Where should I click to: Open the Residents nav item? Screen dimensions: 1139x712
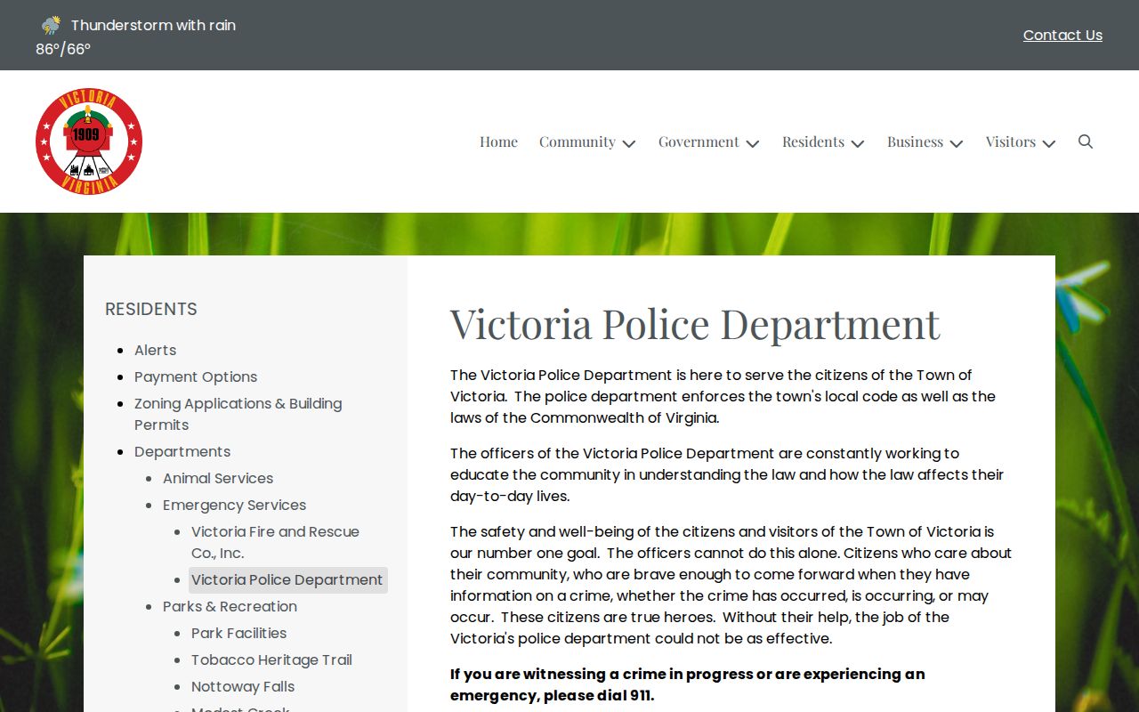point(813,142)
